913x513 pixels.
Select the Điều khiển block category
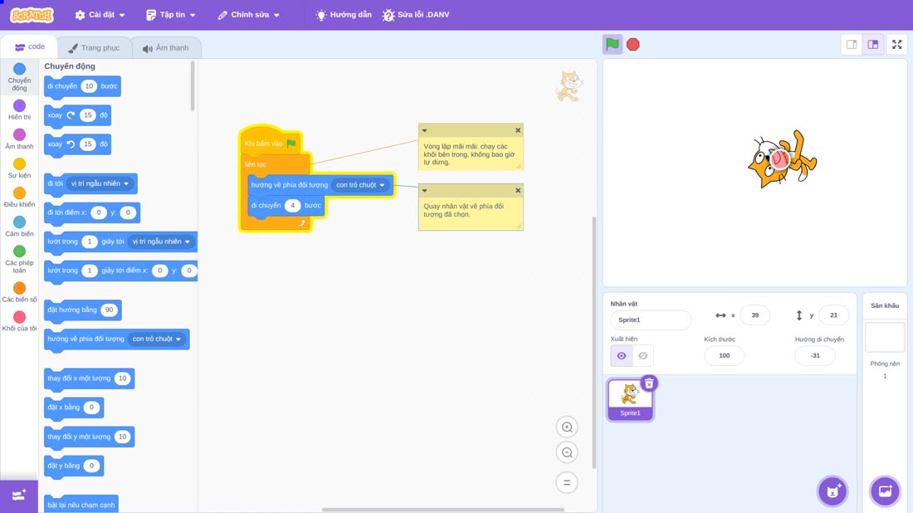pos(19,198)
